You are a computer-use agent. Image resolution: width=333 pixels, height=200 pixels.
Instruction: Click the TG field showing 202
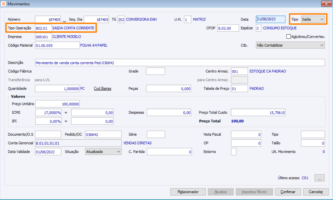(121, 19)
